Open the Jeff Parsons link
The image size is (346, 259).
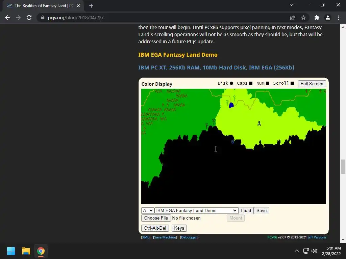[317, 237]
